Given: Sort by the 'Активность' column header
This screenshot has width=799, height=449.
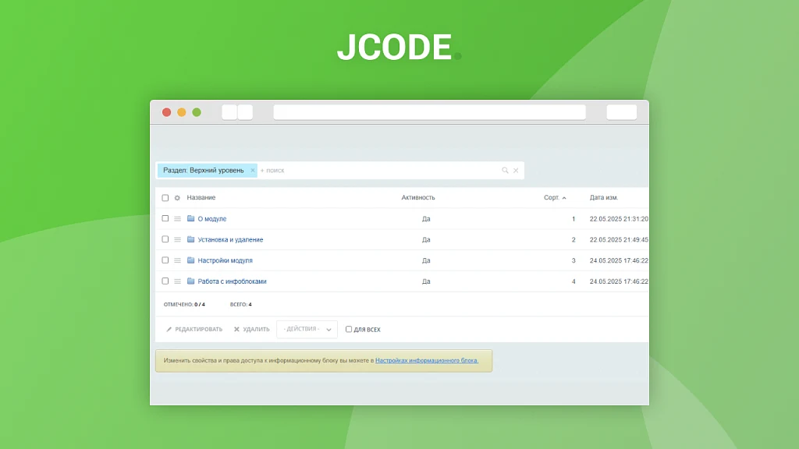Looking at the screenshot, I should click(418, 197).
